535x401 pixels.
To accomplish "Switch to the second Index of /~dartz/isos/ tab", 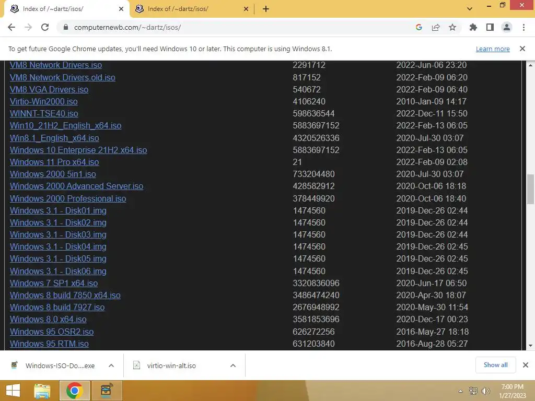I will [x=192, y=9].
